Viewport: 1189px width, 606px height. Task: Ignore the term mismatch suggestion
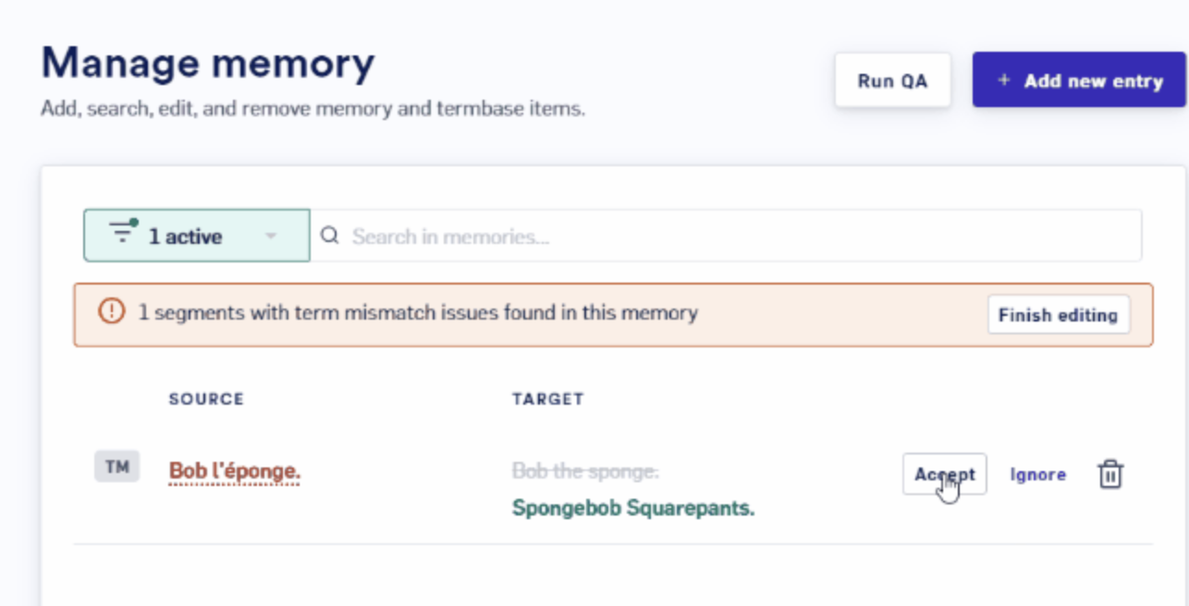click(x=1037, y=475)
